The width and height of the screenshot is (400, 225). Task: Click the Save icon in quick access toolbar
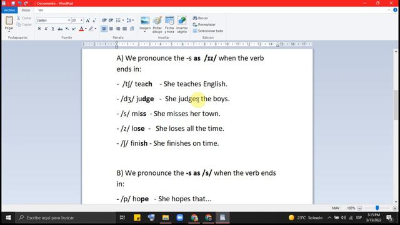coord(13,3)
